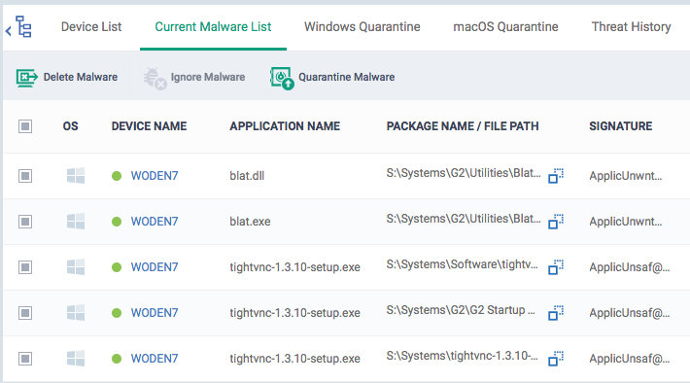Check the blat.dll row checkbox
690x383 pixels.
pyautogui.click(x=25, y=176)
